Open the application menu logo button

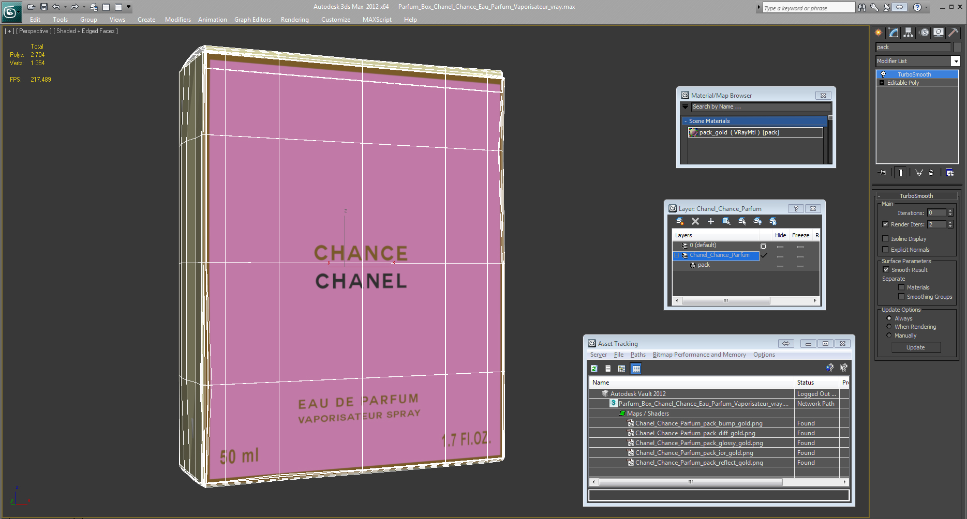coord(11,12)
